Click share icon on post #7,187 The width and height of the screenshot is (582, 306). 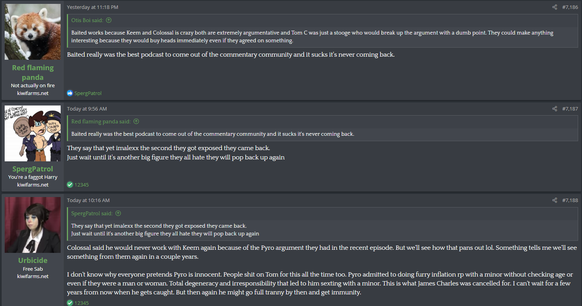click(555, 109)
